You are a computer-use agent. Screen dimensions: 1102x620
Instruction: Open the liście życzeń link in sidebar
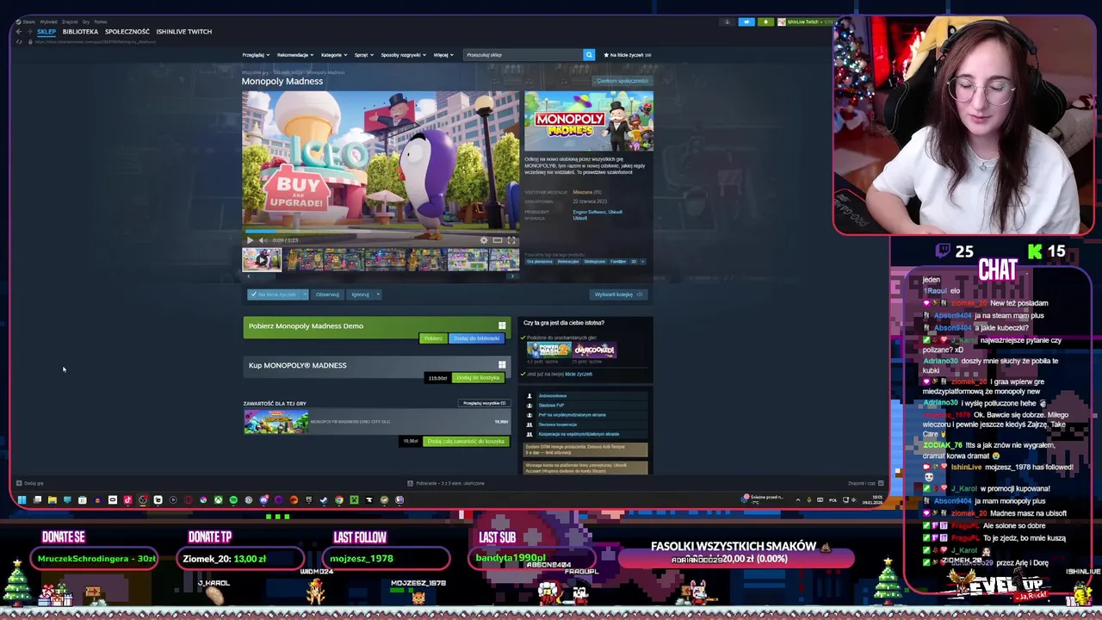(x=579, y=374)
